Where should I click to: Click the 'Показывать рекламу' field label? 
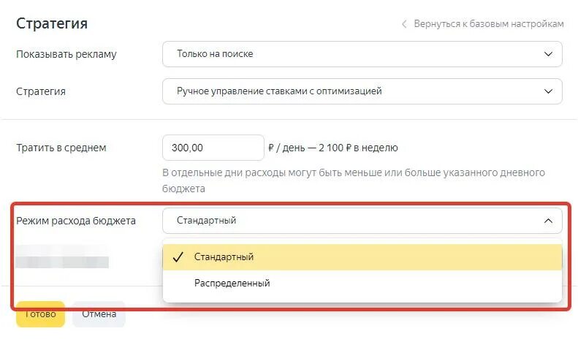pos(66,54)
